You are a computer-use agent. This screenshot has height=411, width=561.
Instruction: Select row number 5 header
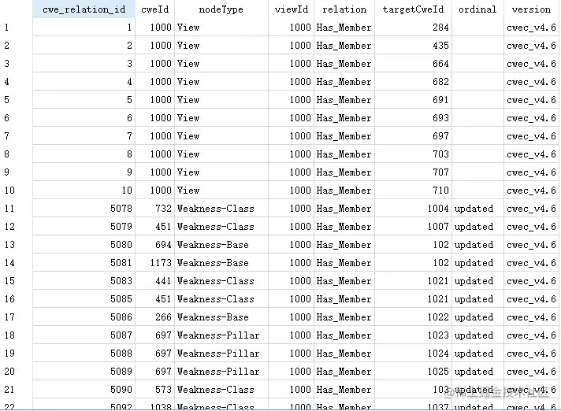click(x=16, y=100)
